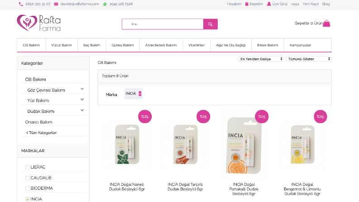Go back via Tüm Kategoriler link
This screenshot has height=202, width=359.
pyautogui.click(x=42, y=133)
